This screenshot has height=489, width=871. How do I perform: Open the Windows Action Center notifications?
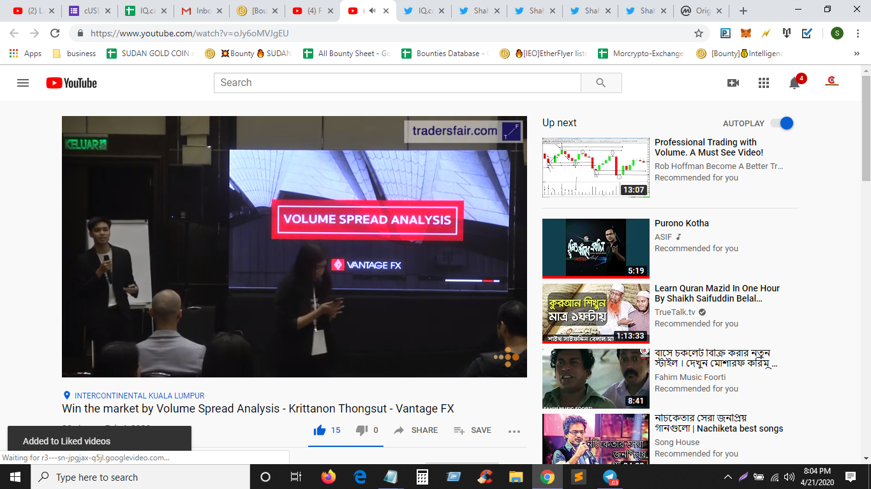850,477
